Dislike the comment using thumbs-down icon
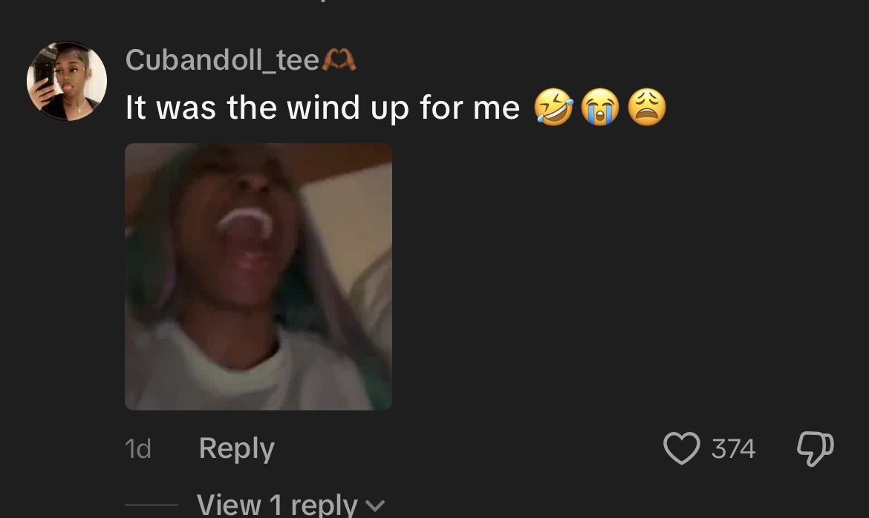 click(816, 447)
